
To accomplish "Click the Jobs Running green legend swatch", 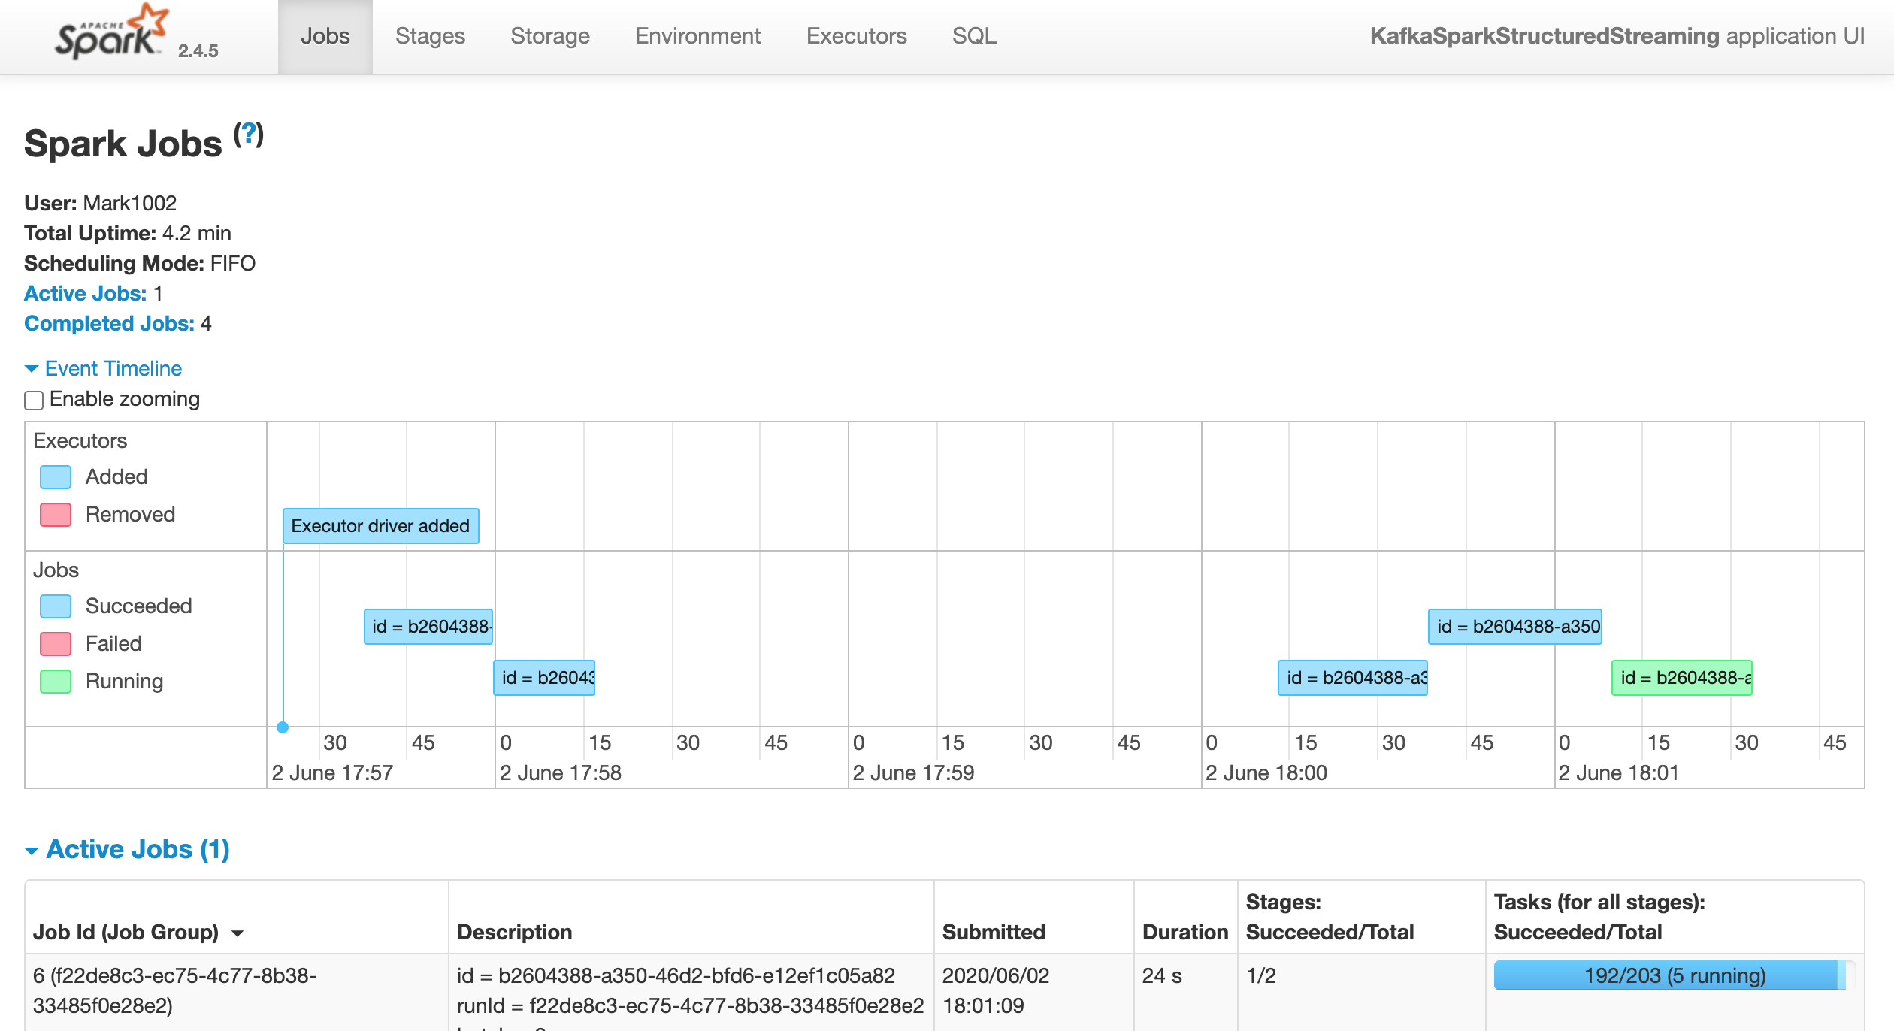I will click(56, 682).
